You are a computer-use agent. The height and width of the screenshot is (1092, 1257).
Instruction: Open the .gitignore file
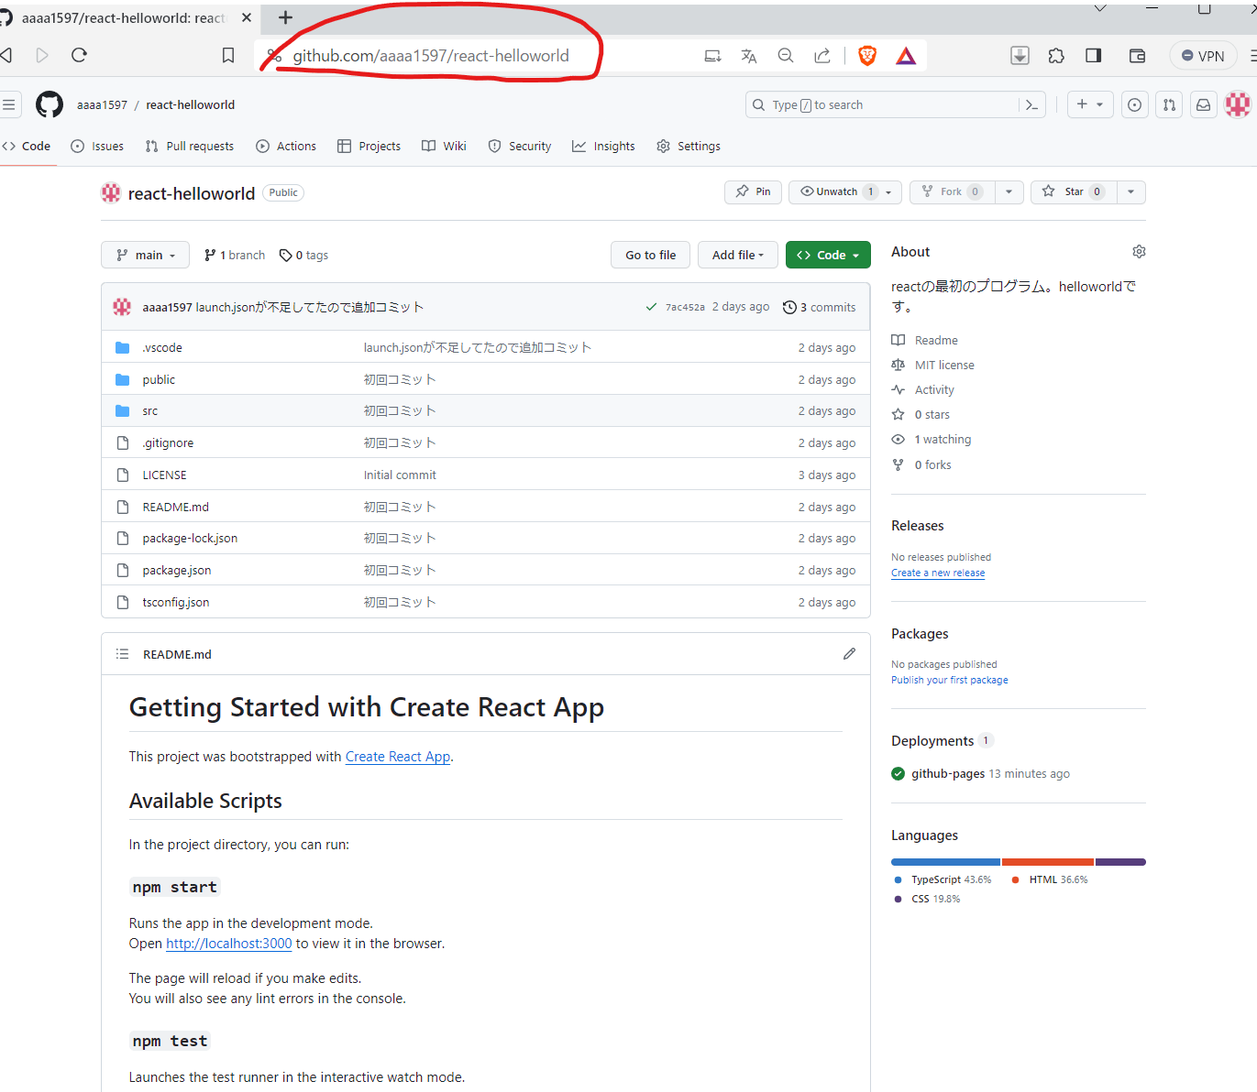coord(168,442)
